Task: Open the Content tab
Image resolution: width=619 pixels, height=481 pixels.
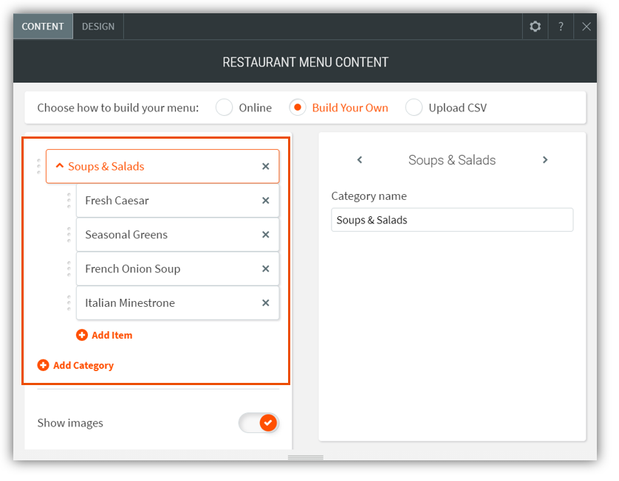Action: coord(43,27)
